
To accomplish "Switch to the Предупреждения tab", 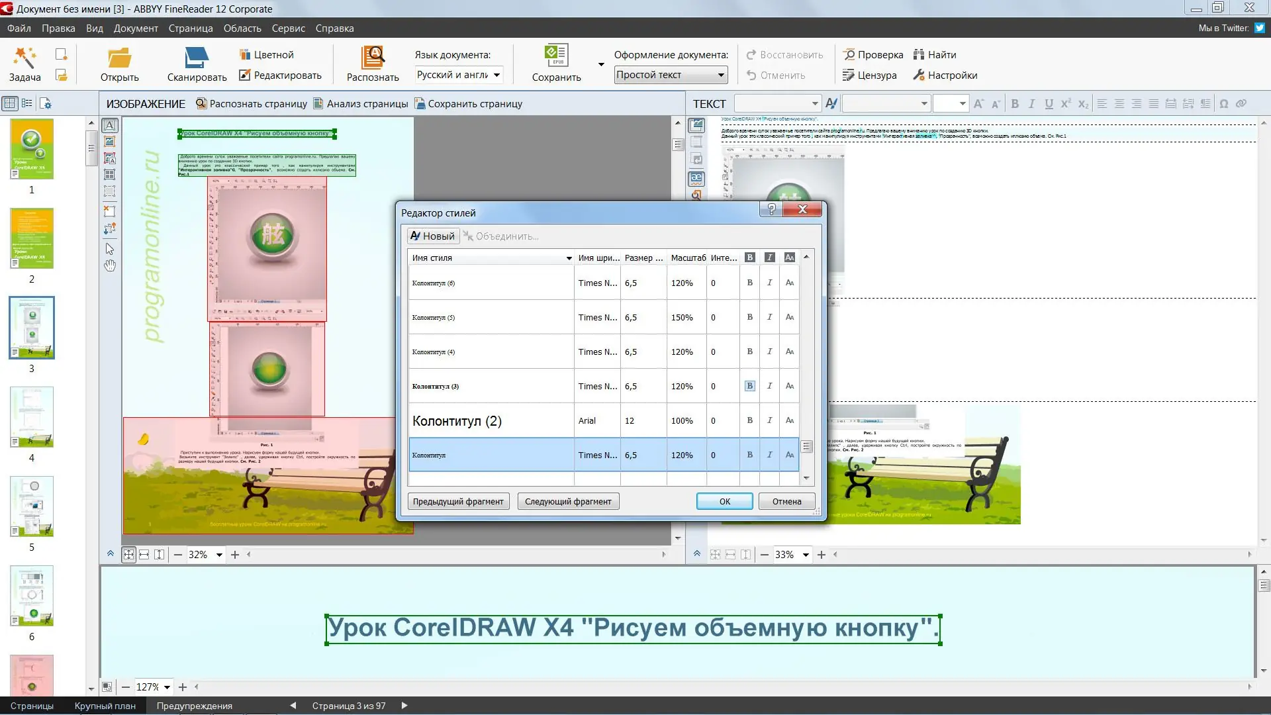I will coord(194,706).
